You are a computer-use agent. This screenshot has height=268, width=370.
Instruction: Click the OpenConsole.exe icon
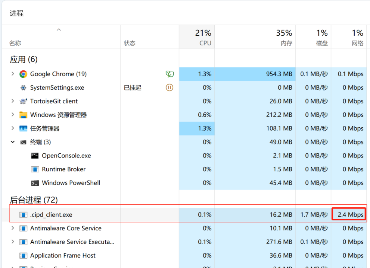35,156
